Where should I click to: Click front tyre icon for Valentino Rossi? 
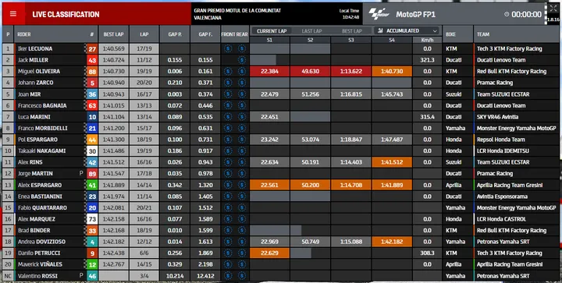coord(228,276)
